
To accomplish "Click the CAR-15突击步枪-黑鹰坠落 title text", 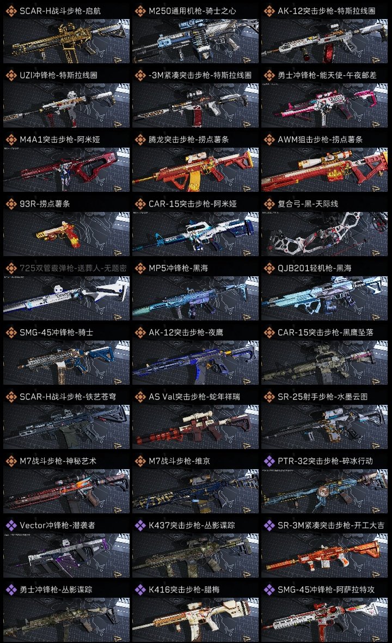I will tap(325, 332).
